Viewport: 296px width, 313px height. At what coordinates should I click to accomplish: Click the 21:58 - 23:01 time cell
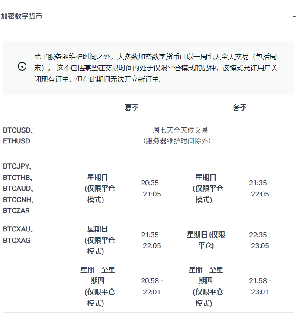[260, 286]
